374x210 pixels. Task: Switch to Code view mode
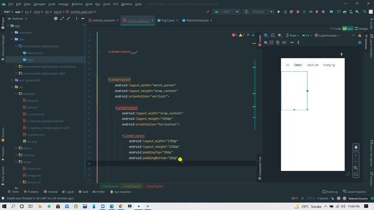(336, 29)
